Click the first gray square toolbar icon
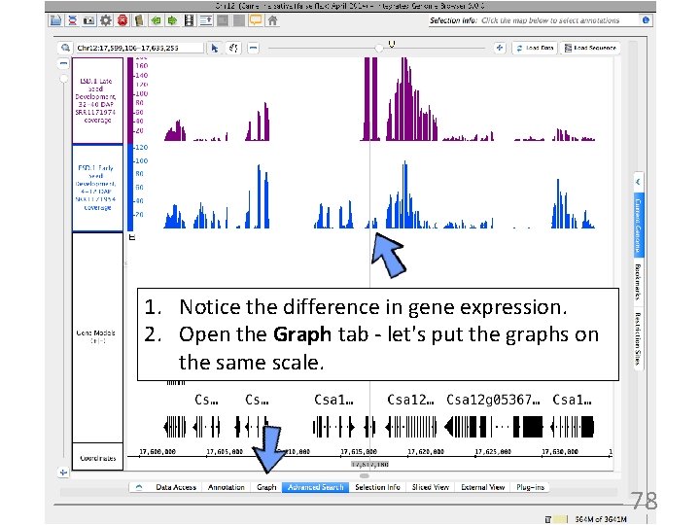 tap(223, 20)
